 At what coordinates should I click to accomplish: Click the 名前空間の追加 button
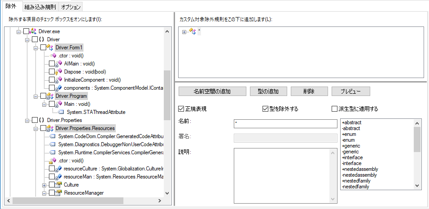click(x=212, y=91)
